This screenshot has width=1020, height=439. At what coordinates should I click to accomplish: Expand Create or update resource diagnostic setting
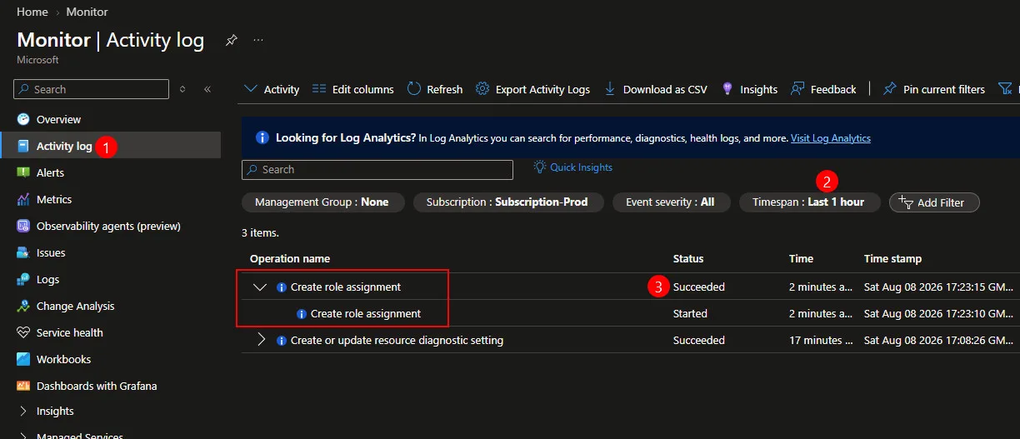click(261, 340)
